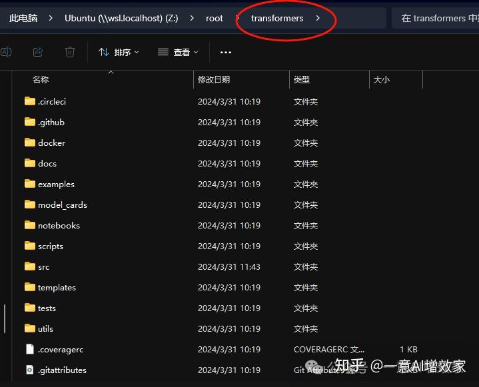Open the 查看 view dropdown
The height and width of the screenshot is (387, 479).
pos(178,52)
